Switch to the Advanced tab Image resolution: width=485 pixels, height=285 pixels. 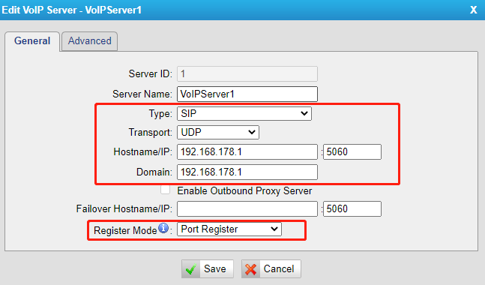tap(90, 40)
